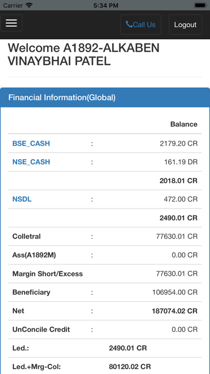Viewport: 210px width, 374px height.
Task: Select the NSE_CASH balance 161.19 DR
Action: [181, 162]
